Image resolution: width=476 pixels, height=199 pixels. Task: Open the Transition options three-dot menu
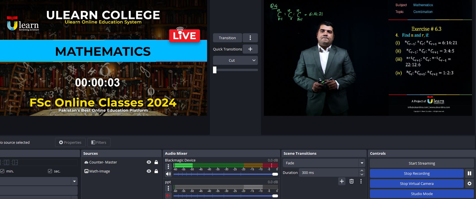pos(250,38)
